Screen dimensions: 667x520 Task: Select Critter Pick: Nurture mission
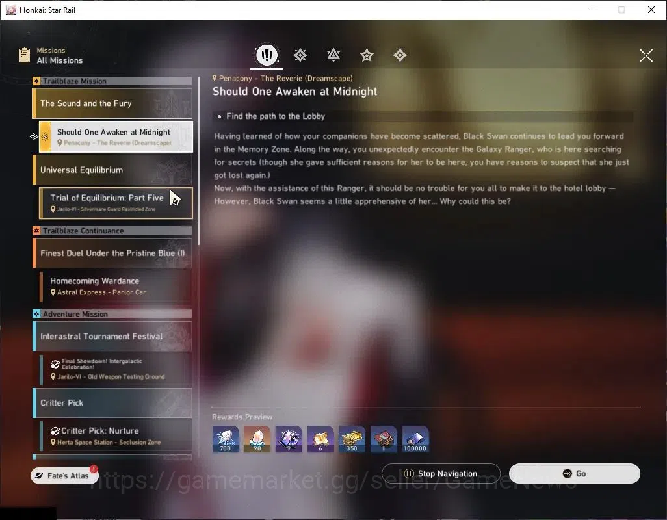pos(116,435)
